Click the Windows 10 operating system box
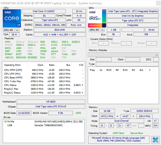Screen dimensions: 161x145 pos(119,139)
